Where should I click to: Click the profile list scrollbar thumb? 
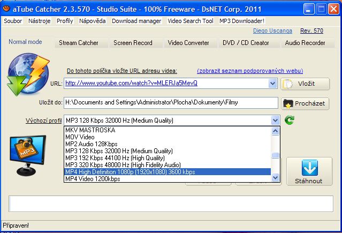pyautogui.click(x=275, y=155)
